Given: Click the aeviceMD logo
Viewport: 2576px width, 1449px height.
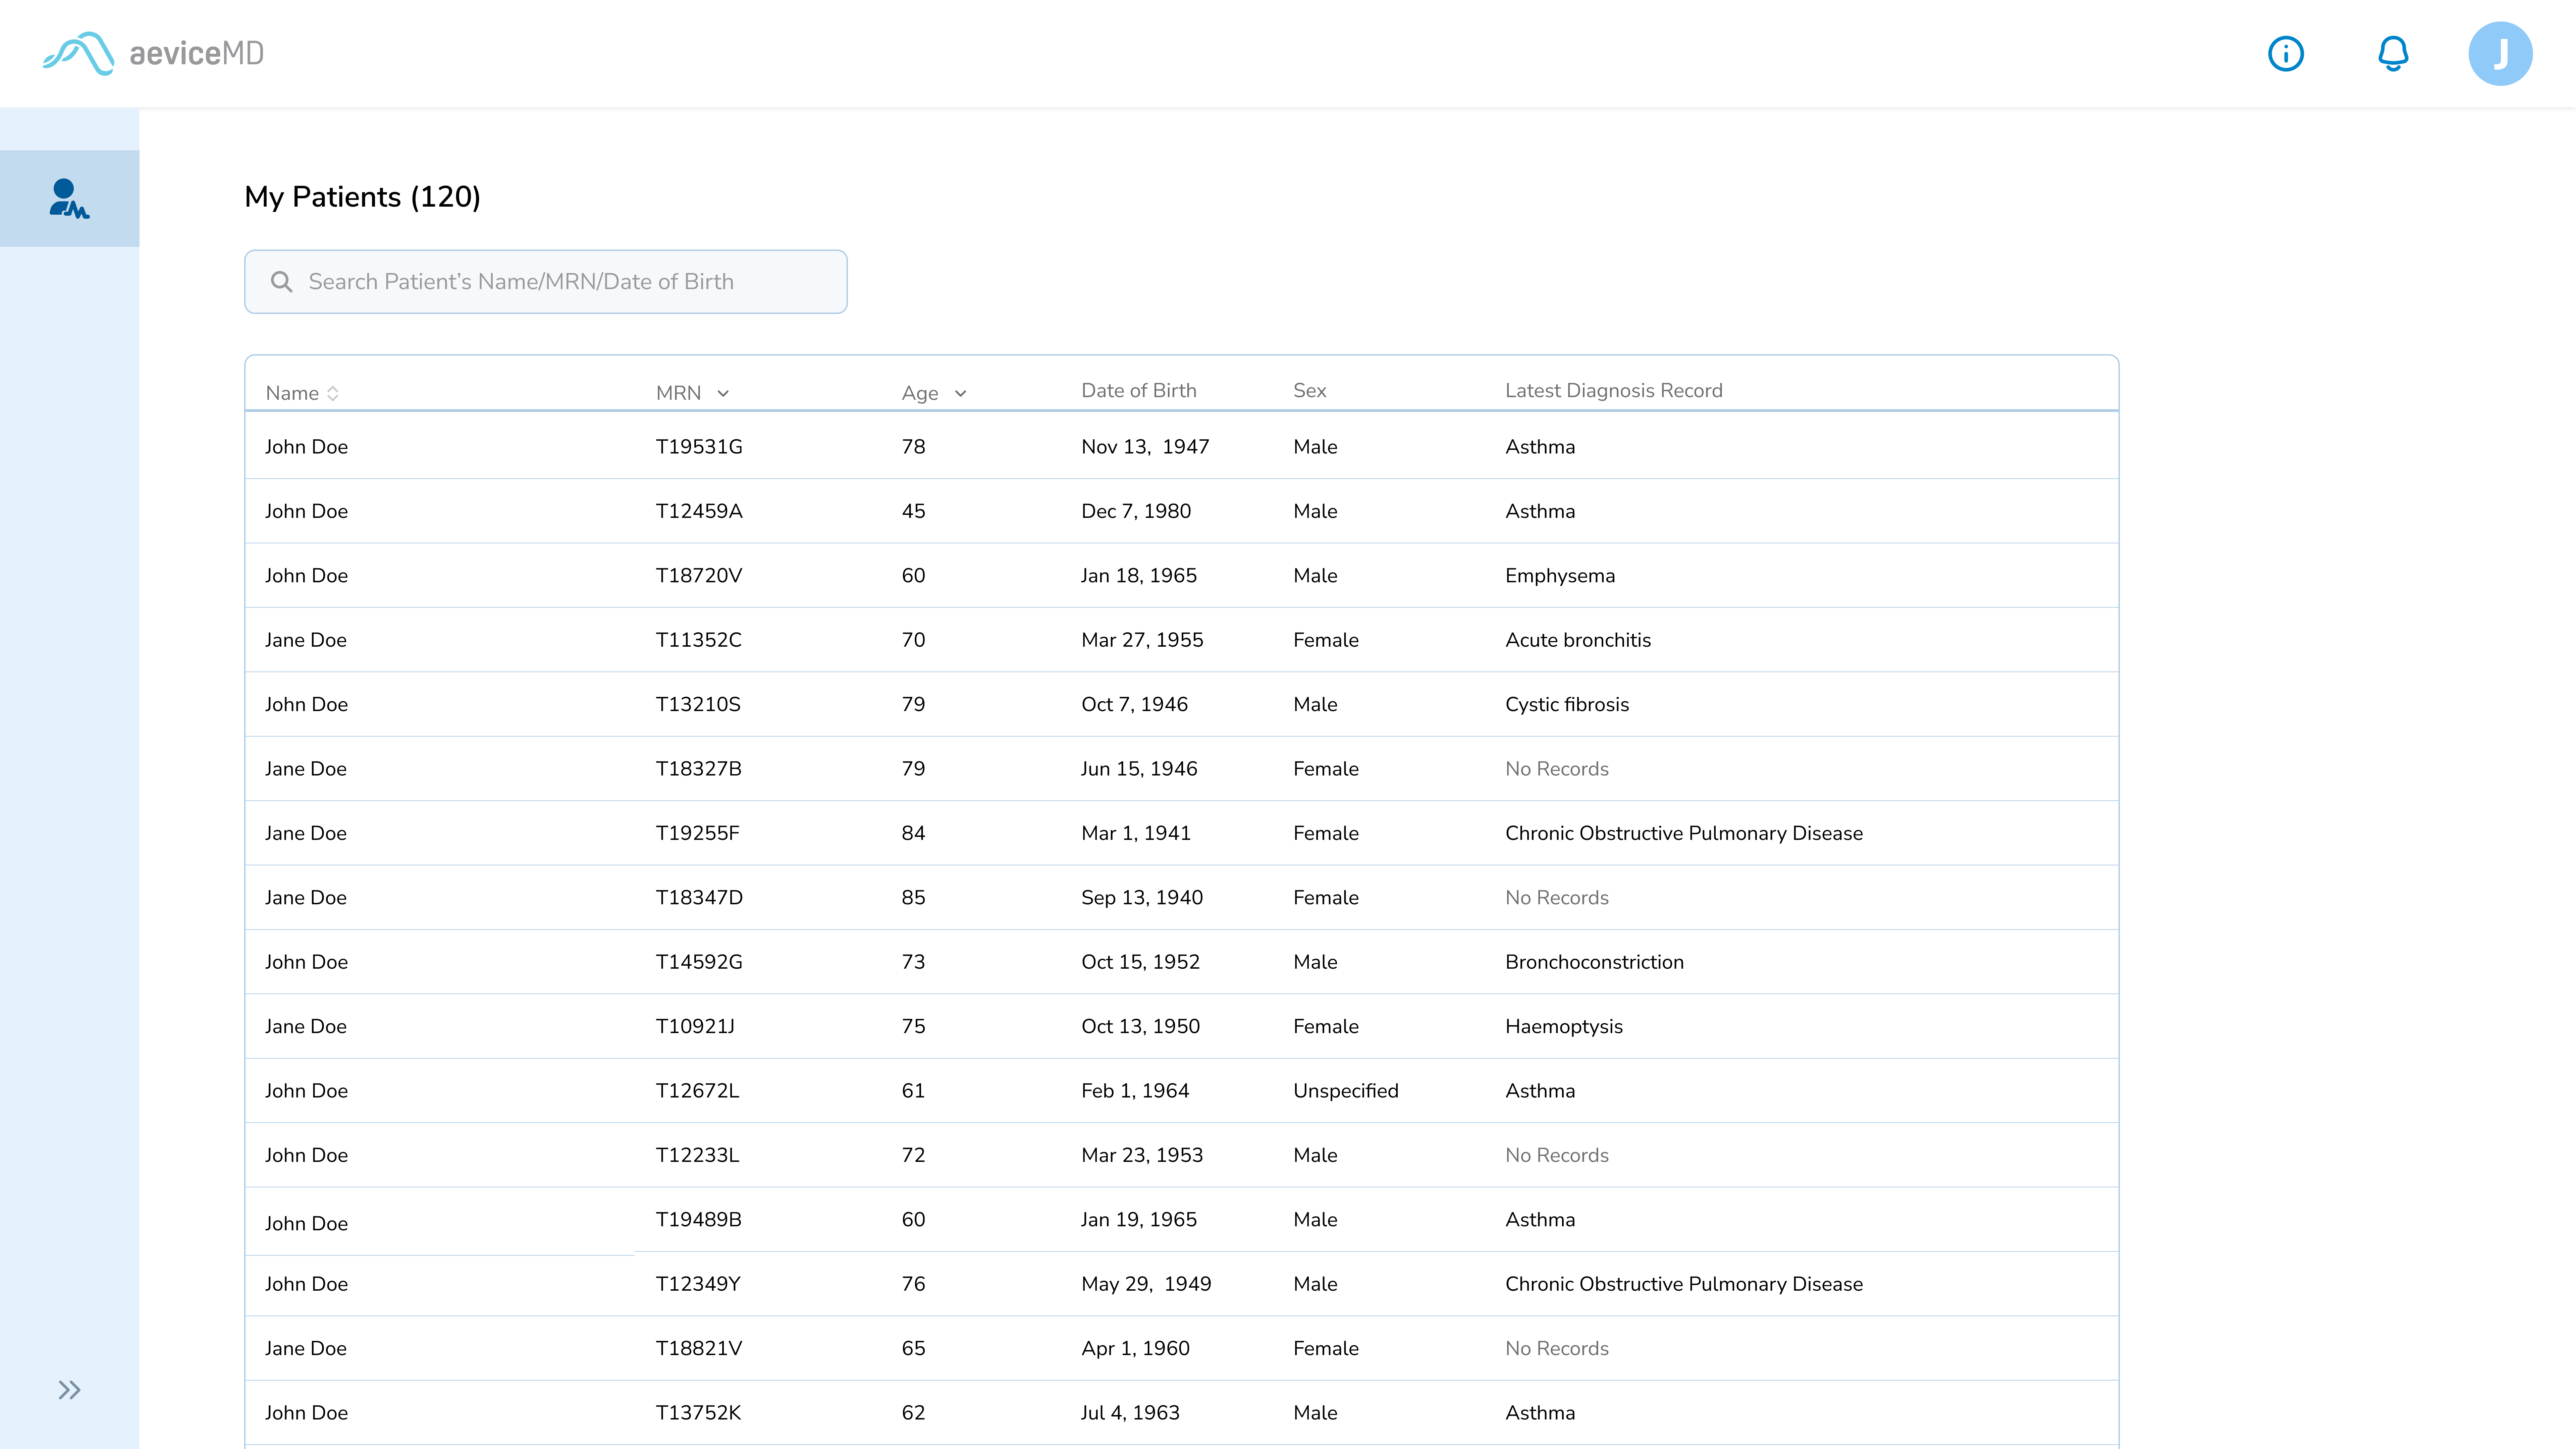Looking at the screenshot, I should pyautogui.click(x=153, y=53).
